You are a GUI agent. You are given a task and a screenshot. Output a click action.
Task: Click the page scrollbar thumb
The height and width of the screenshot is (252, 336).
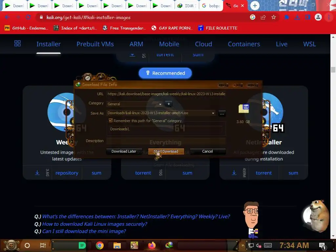point(333,70)
